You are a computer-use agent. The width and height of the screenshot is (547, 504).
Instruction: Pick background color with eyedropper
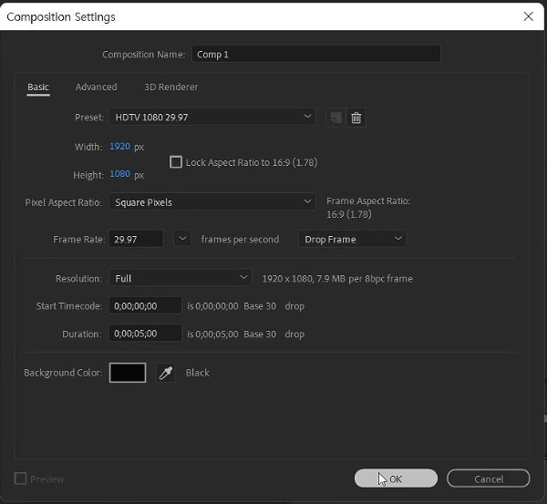(x=165, y=373)
